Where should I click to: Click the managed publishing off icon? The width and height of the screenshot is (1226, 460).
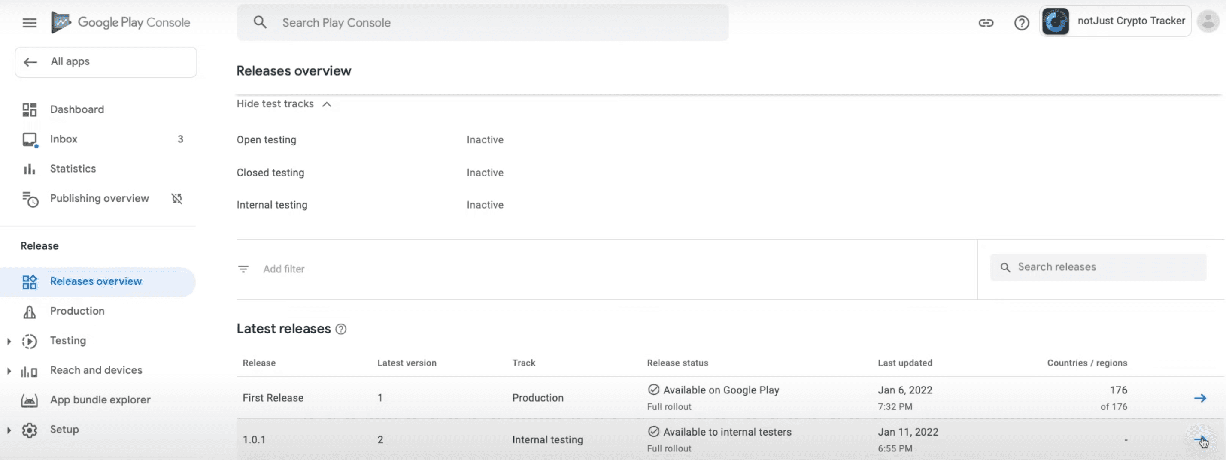coord(176,198)
